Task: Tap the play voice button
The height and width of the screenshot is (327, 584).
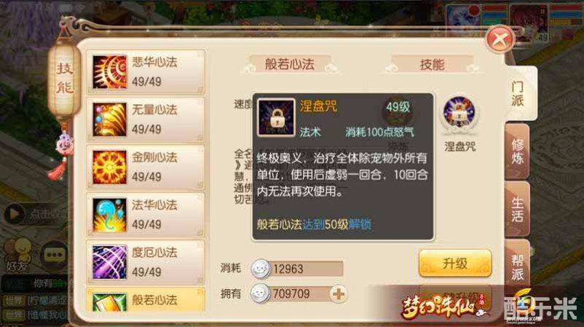Action: [x=14, y=214]
